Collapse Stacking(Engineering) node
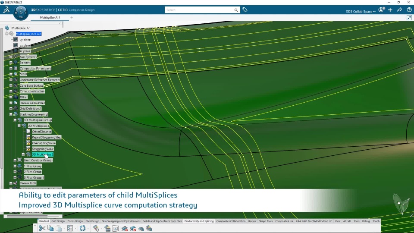 pos(11,114)
